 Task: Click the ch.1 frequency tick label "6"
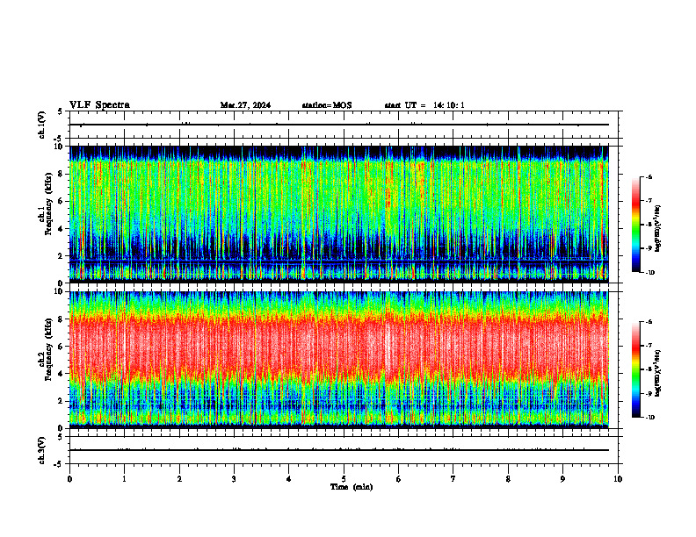pyautogui.click(x=61, y=201)
